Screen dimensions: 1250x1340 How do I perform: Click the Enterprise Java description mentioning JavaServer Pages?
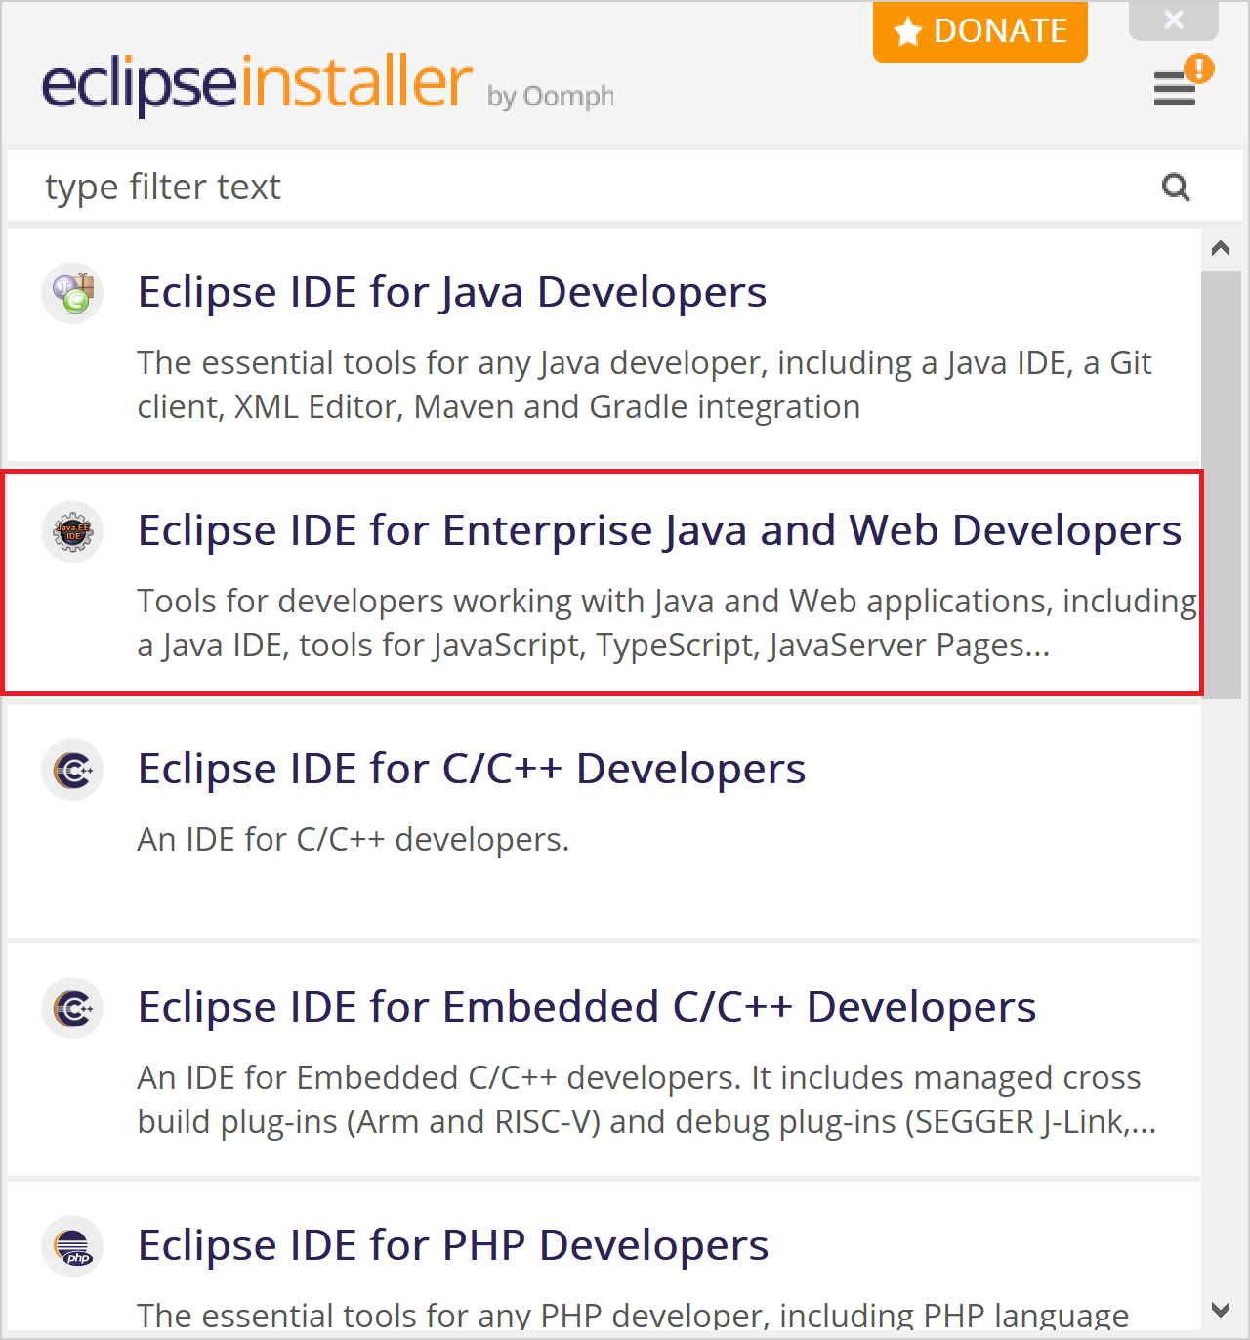[667, 623]
